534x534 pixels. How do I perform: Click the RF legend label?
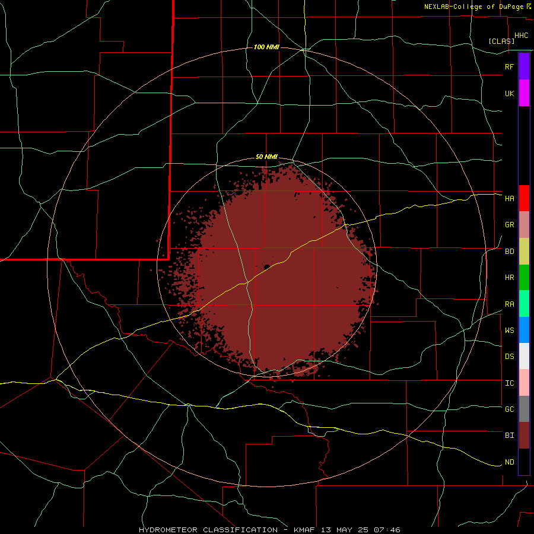coord(509,66)
